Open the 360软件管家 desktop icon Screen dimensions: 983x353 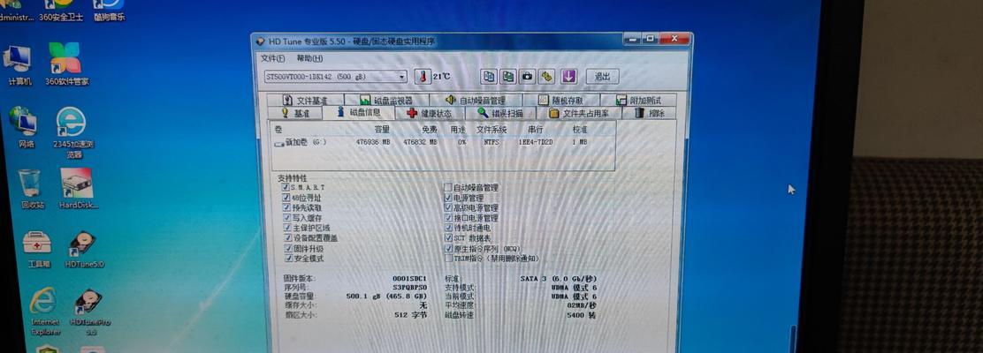coord(66,64)
